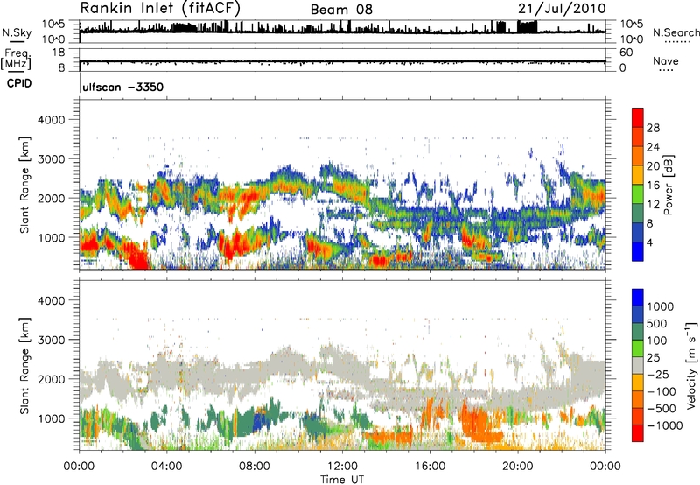Click the "Nave" legend label
The image size is (700, 485).
(x=666, y=61)
